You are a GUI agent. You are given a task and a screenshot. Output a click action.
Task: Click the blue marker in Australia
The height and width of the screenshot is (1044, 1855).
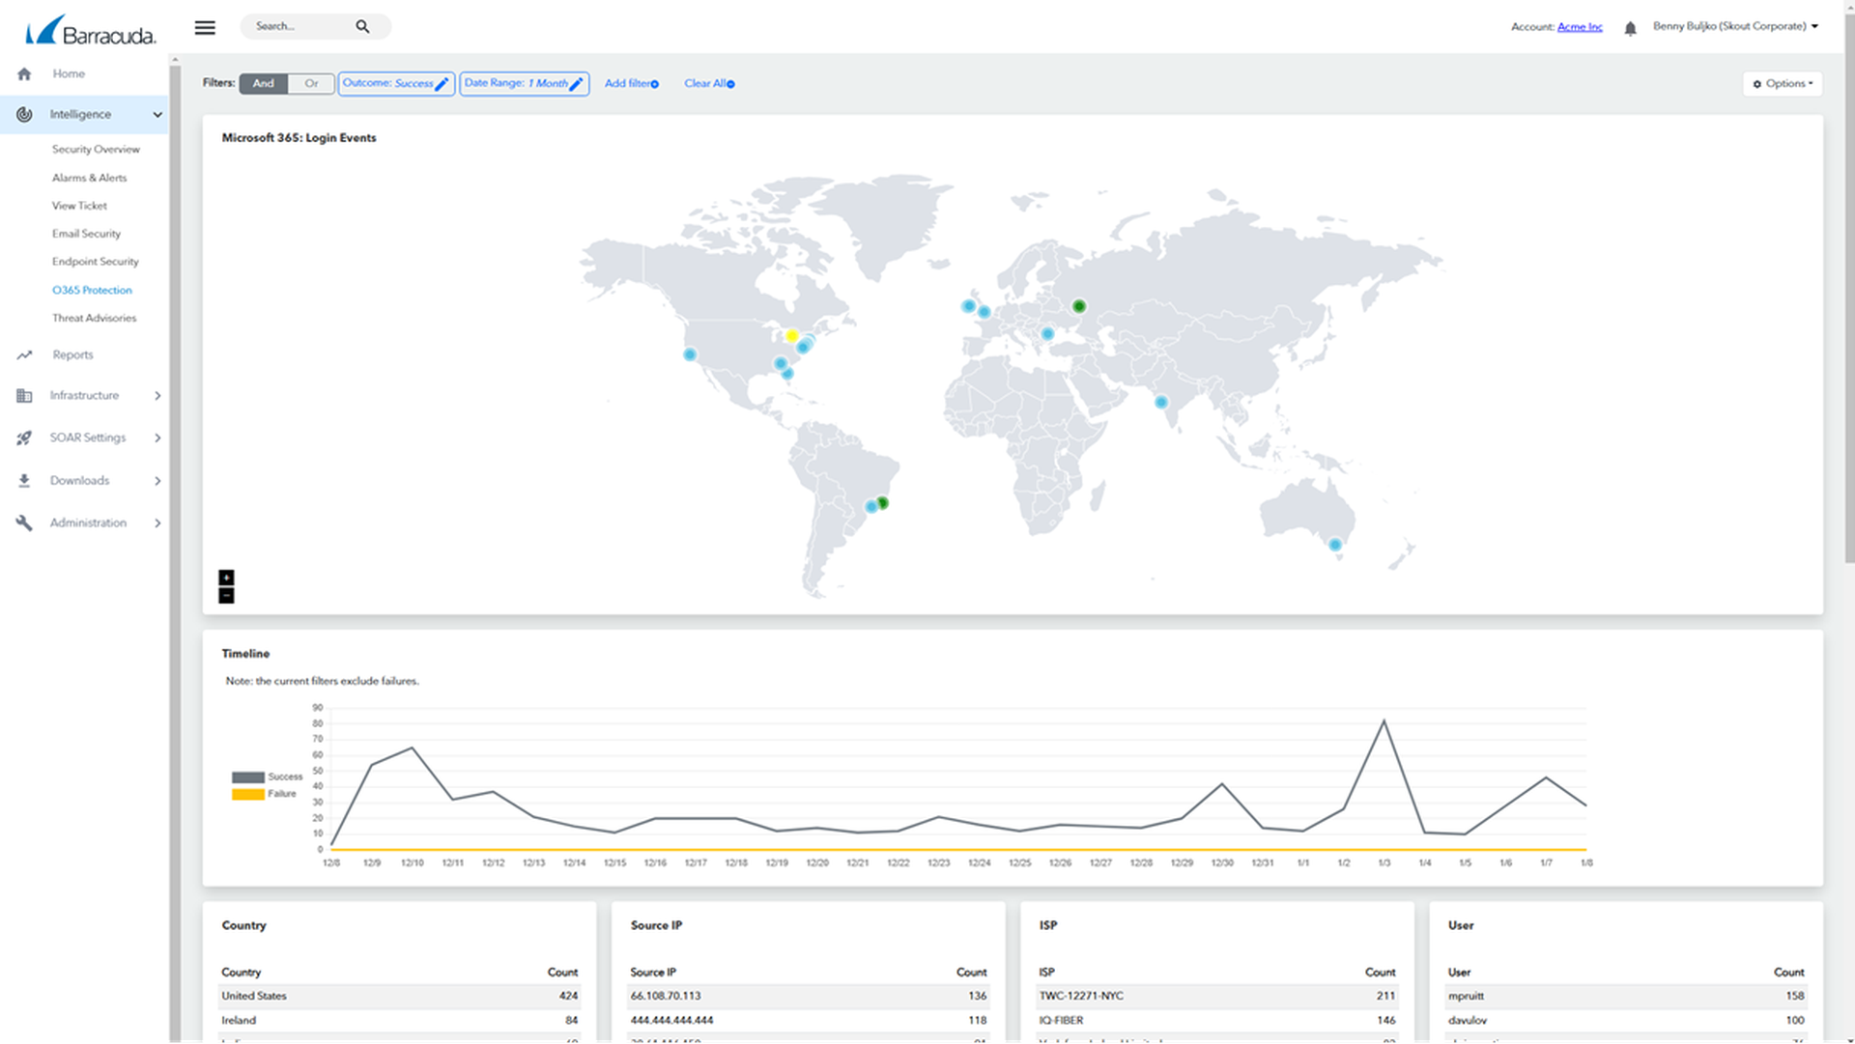pos(1335,545)
